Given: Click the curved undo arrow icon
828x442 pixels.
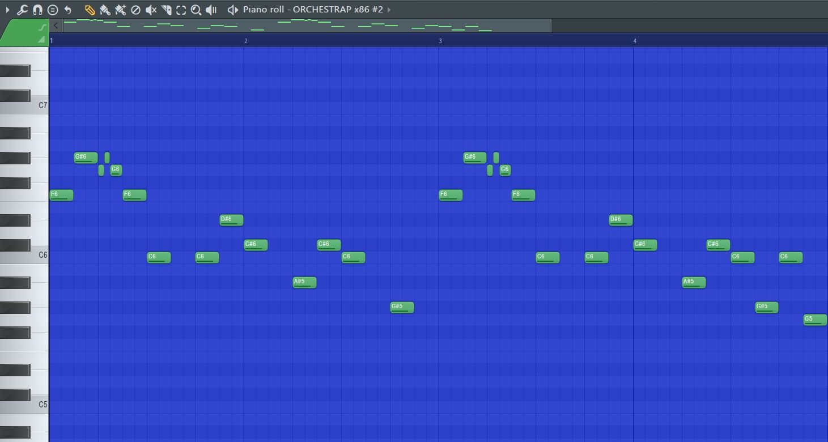Looking at the screenshot, I should point(68,10).
